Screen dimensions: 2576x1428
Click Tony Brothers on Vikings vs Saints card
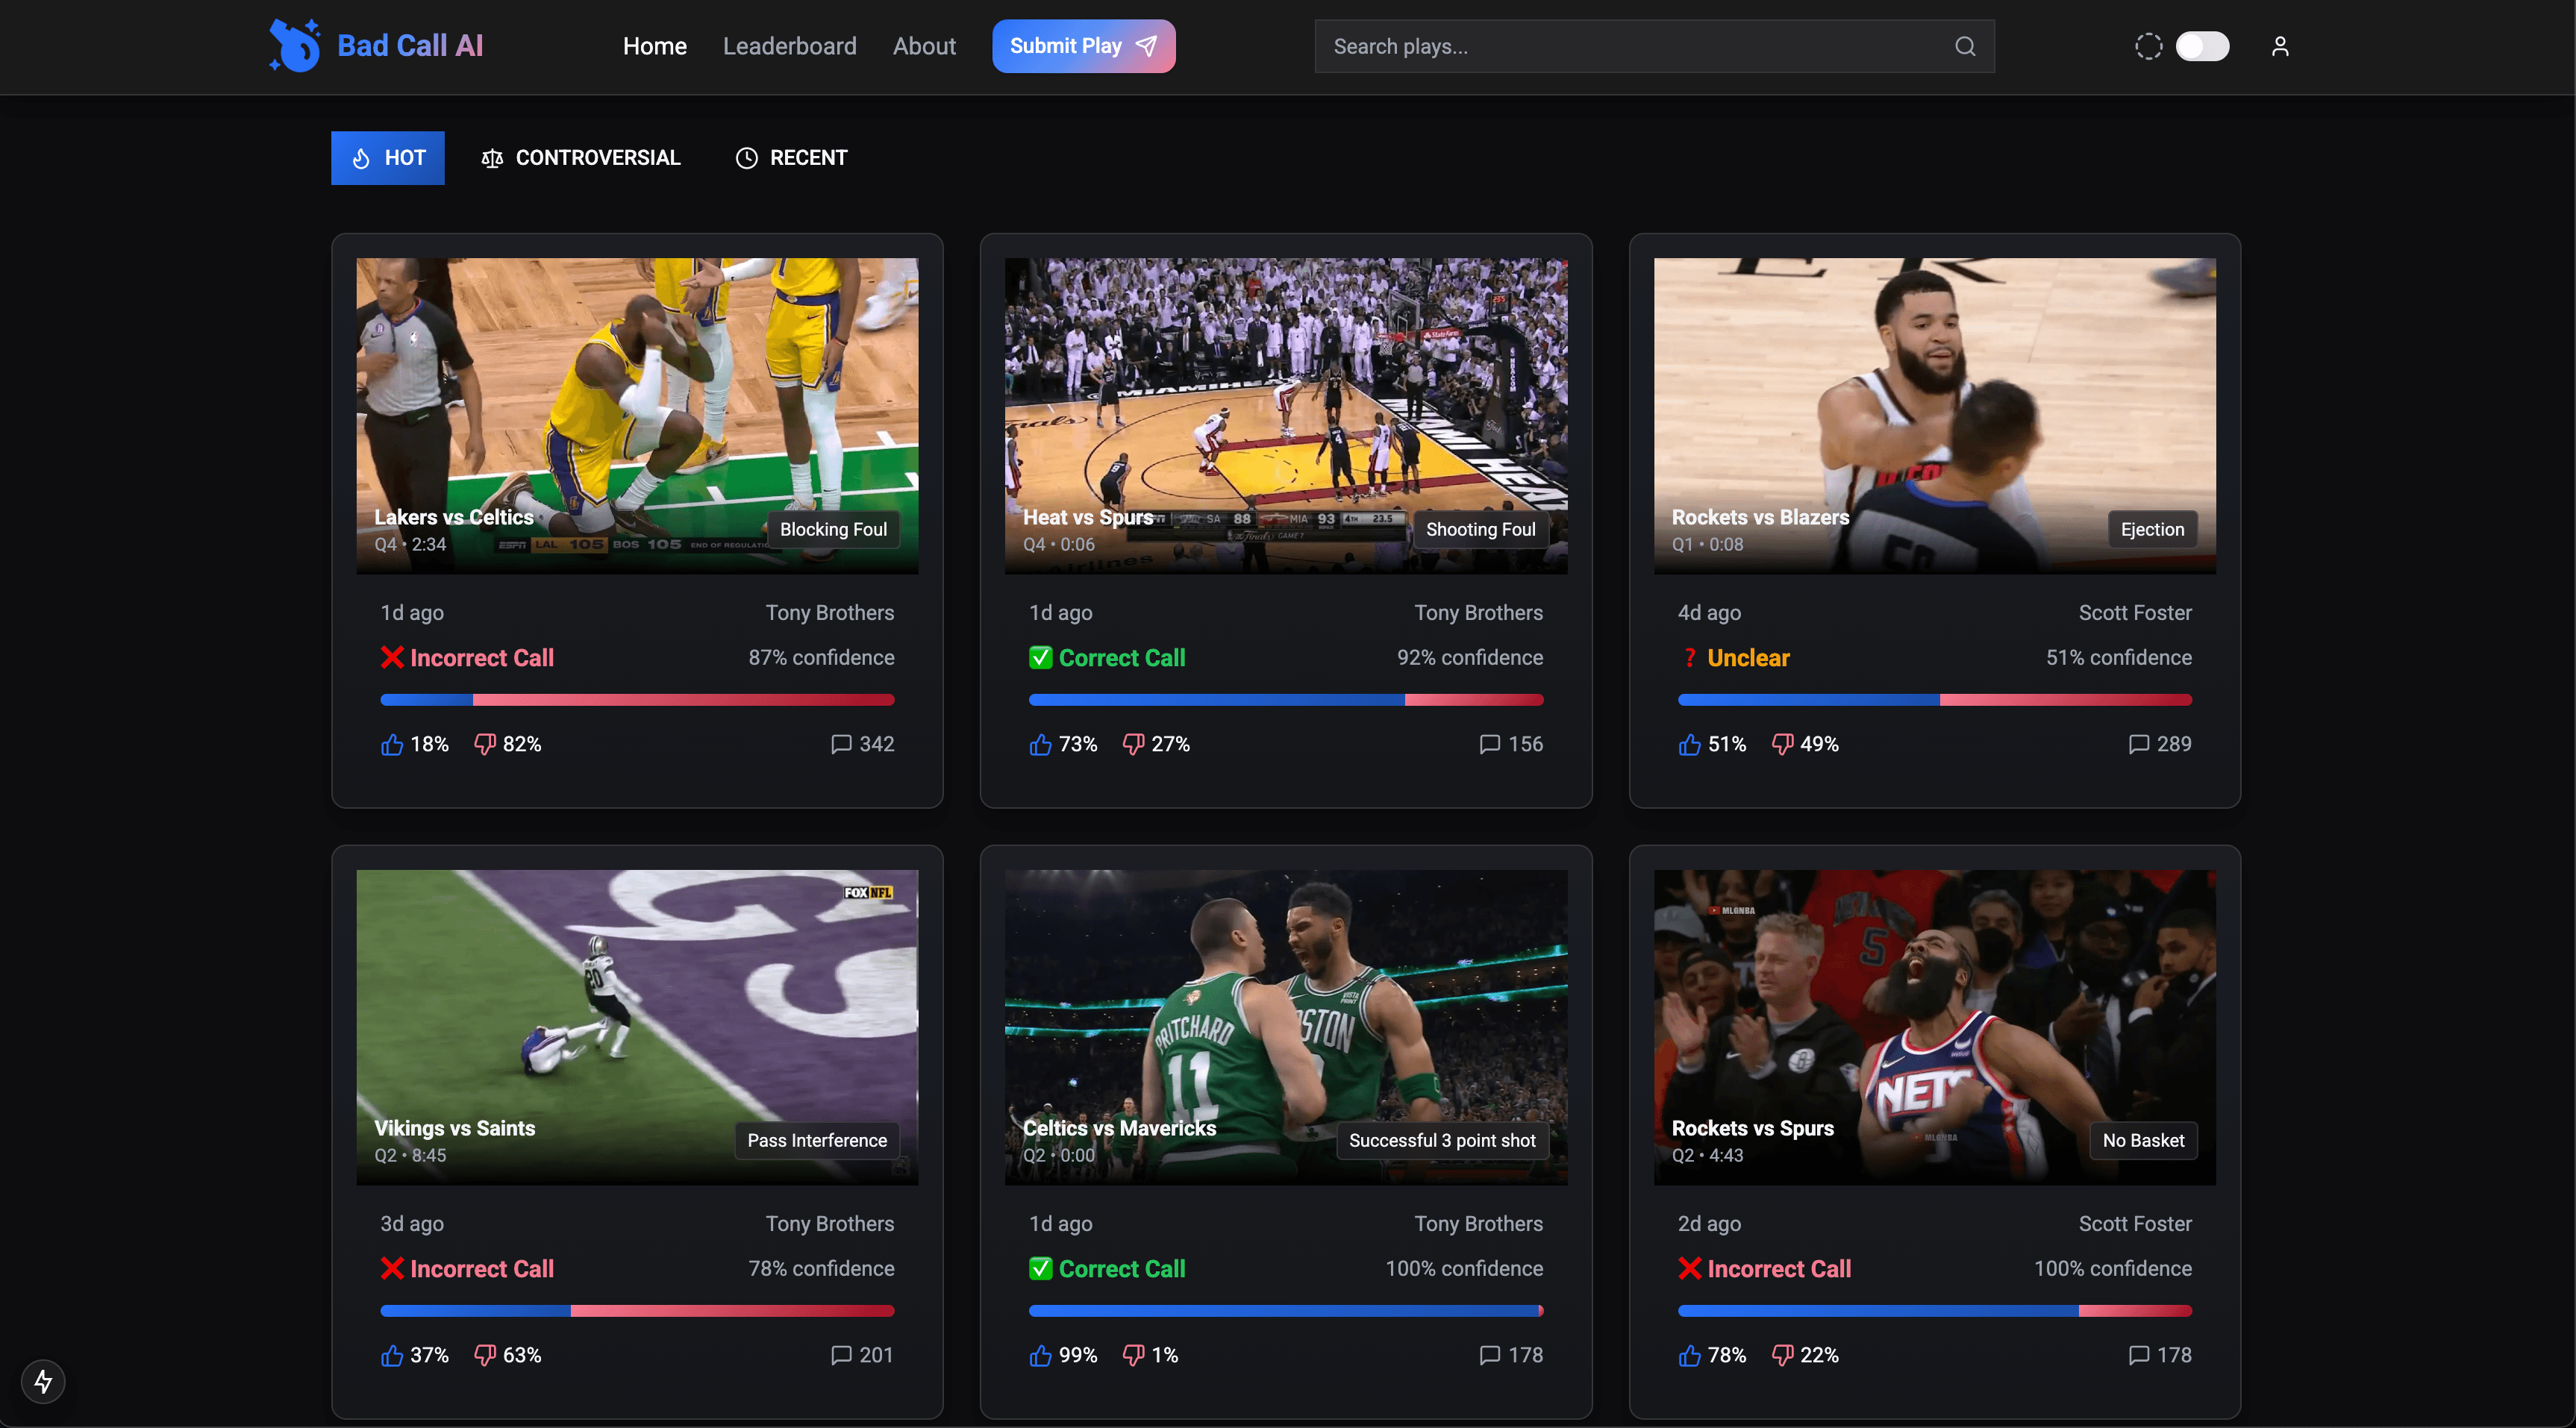(x=830, y=1224)
